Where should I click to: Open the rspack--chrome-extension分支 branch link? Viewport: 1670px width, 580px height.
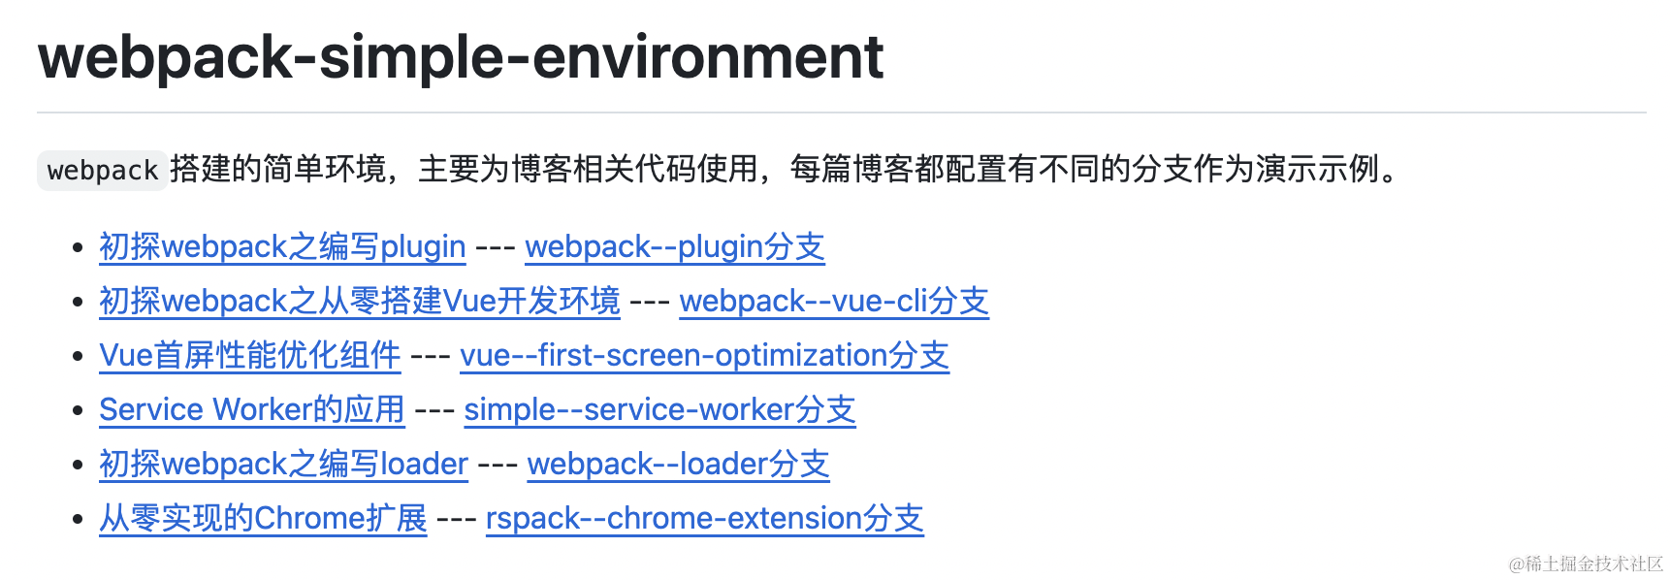(705, 519)
